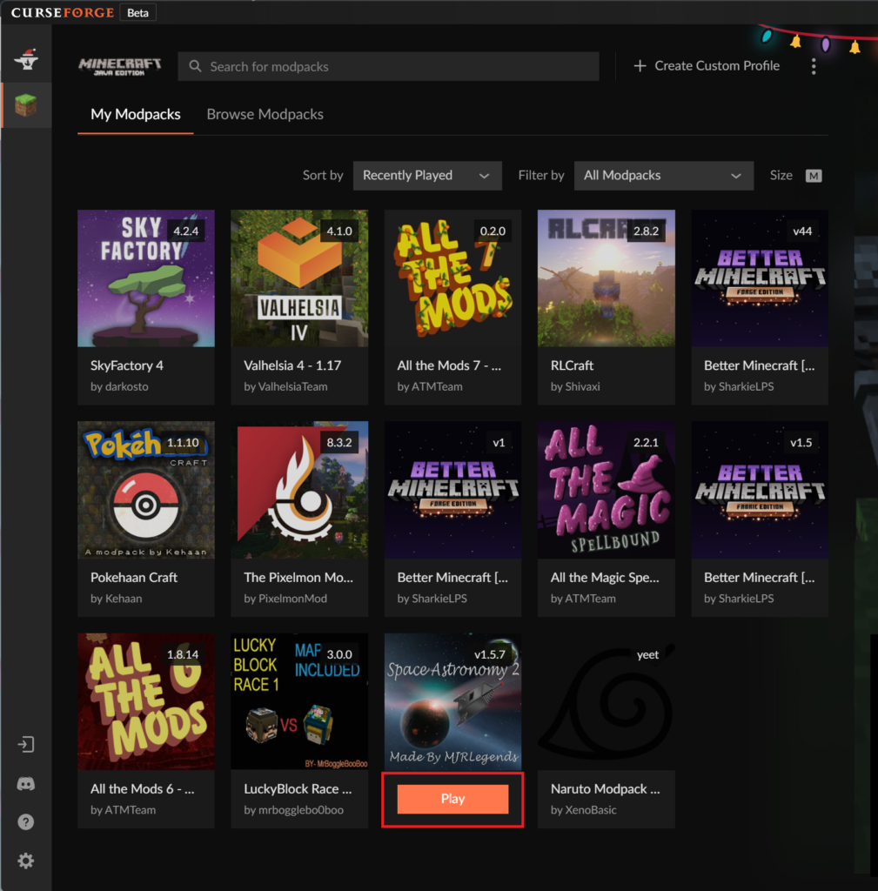Viewport: 878px width, 891px height.
Task: Select the RLCraft modpack thumbnail
Action: [x=606, y=278]
